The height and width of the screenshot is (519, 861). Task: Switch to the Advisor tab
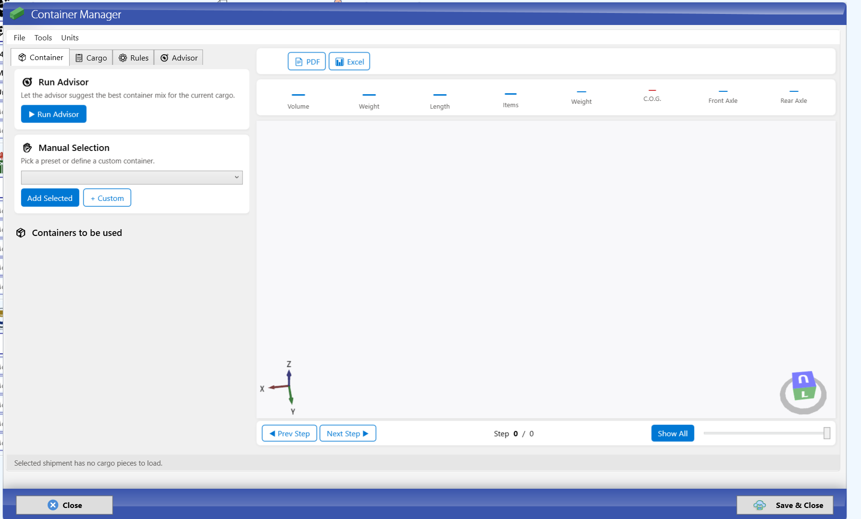[x=178, y=58]
